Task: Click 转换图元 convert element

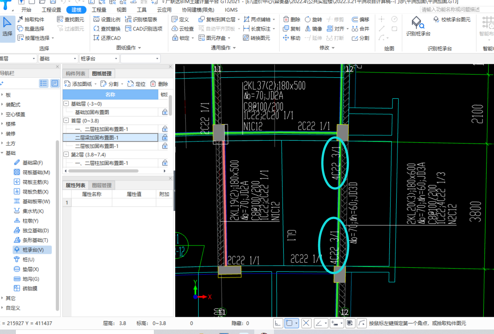Action: tap(257, 38)
